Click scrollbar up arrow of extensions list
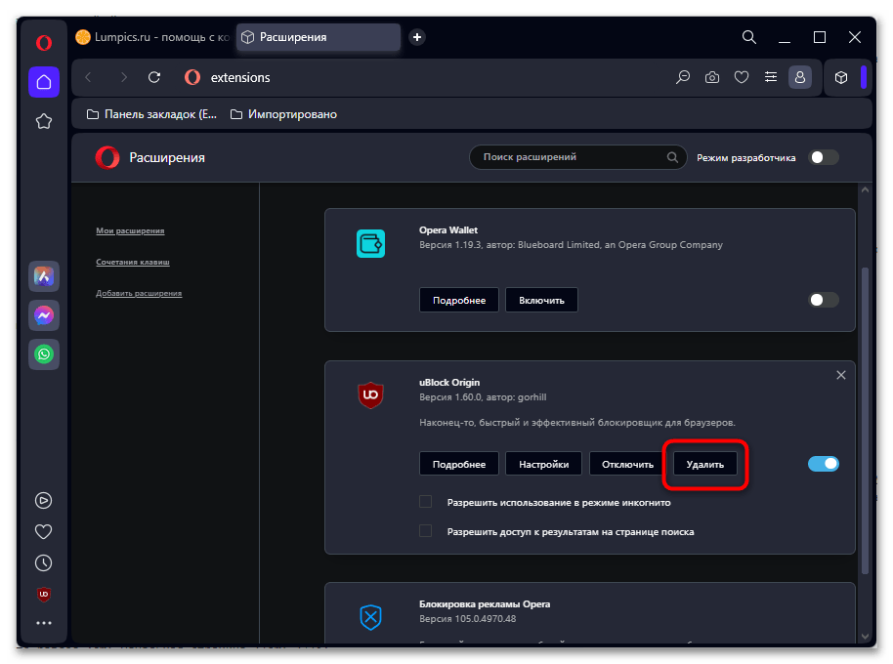The height and width of the screenshot is (664, 893). coord(865,190)
